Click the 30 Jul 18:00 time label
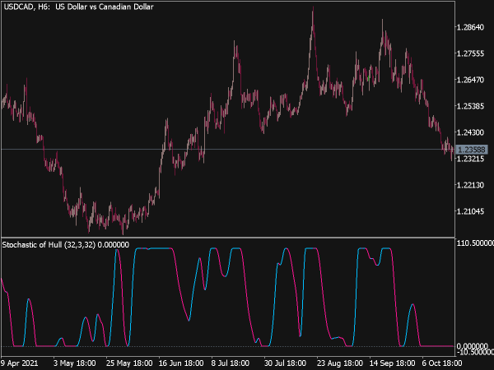The height and width of the screenshot is (370, 494). pyautogui.click(x=285, y=363)
